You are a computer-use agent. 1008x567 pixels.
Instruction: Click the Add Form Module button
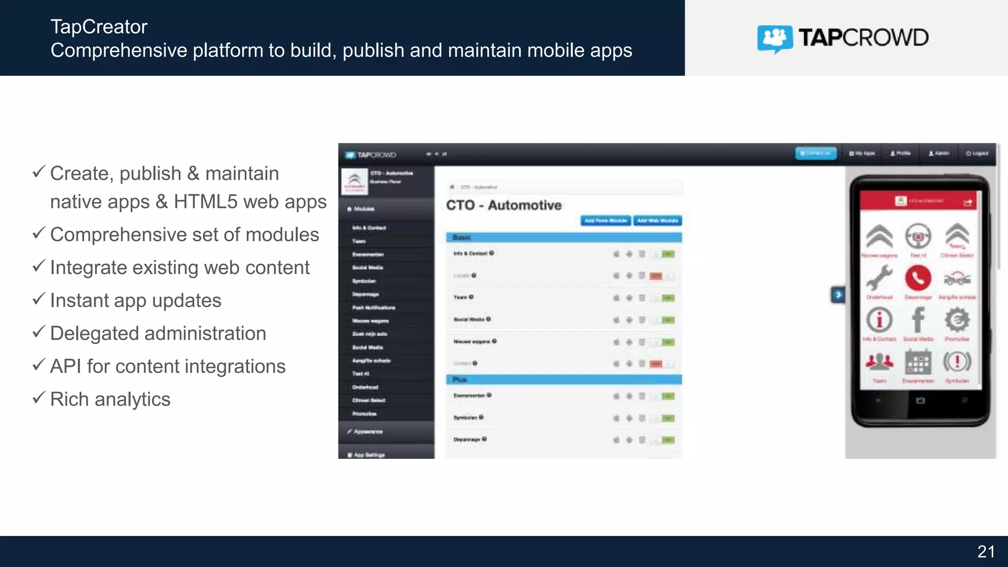click(606, 220)
